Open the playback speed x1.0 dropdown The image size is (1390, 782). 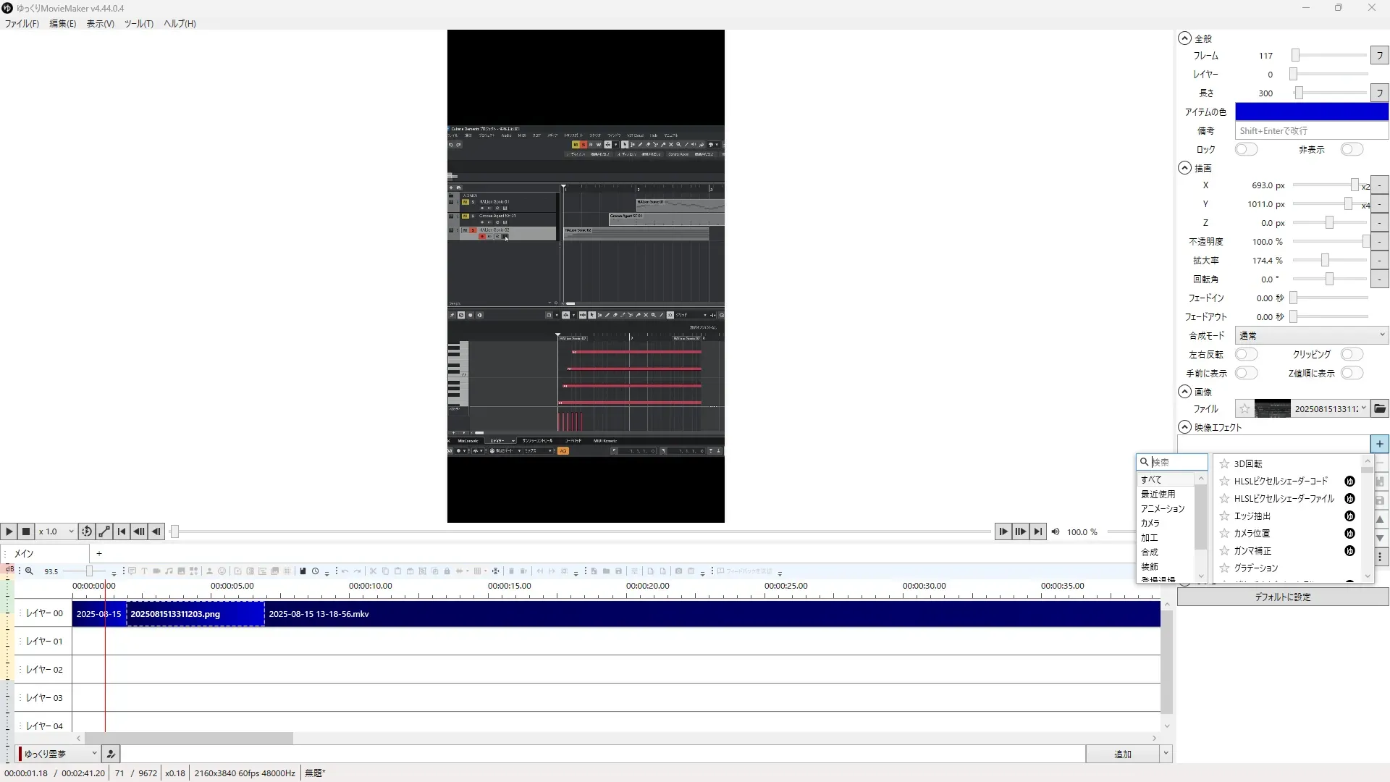56,531
